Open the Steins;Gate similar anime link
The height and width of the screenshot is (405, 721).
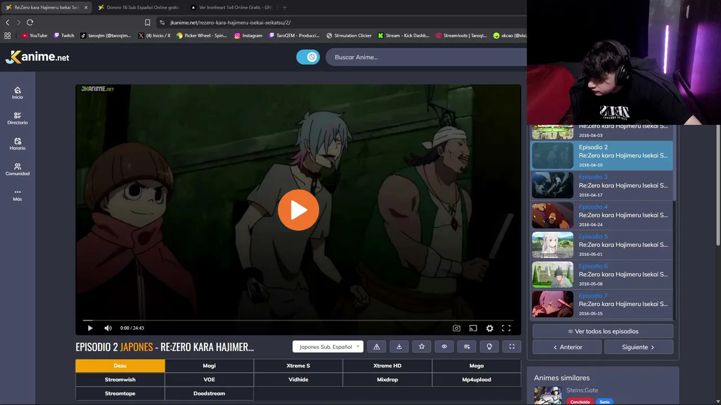click(x=582, y=390)
